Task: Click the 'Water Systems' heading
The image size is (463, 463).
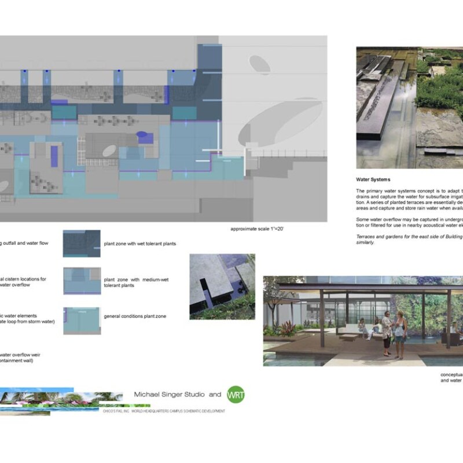Action: pyautogui.click(x=373, y=179)
